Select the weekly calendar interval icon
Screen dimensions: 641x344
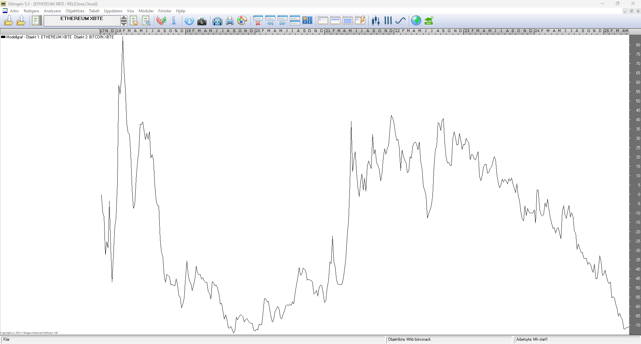coord(335,21)
